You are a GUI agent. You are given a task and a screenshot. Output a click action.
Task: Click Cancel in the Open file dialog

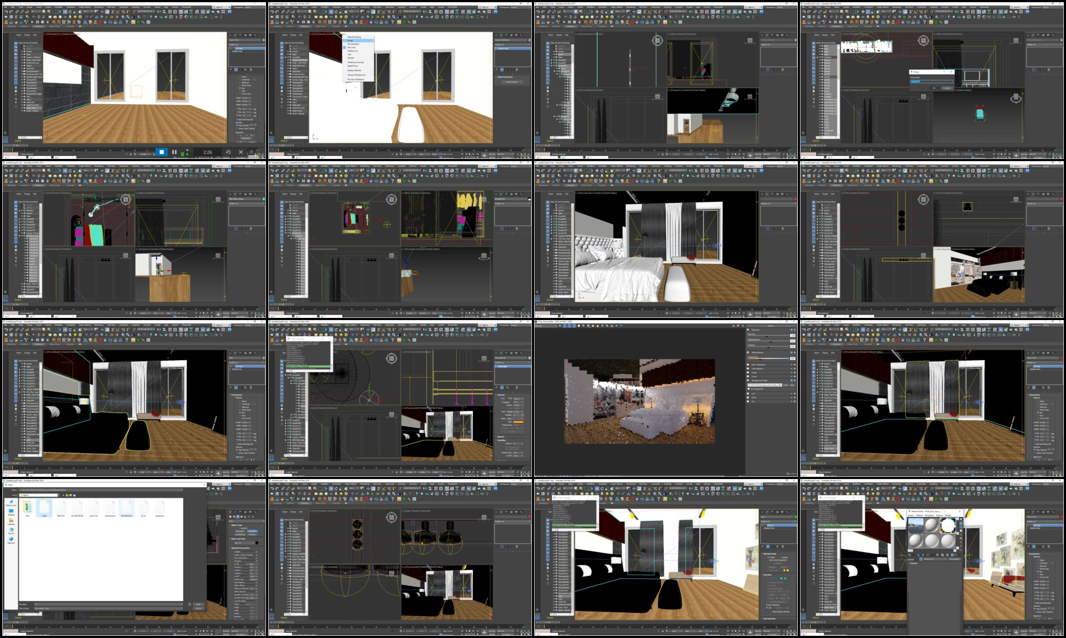tap(198, 608)
